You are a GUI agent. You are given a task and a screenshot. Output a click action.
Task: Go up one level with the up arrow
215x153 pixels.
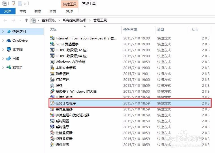coord(27,20)
